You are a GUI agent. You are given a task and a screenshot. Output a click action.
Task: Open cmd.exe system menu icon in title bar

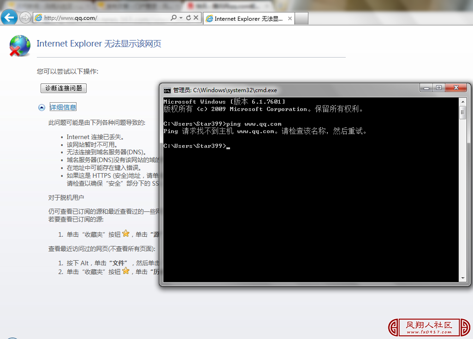tap(167, 90)
